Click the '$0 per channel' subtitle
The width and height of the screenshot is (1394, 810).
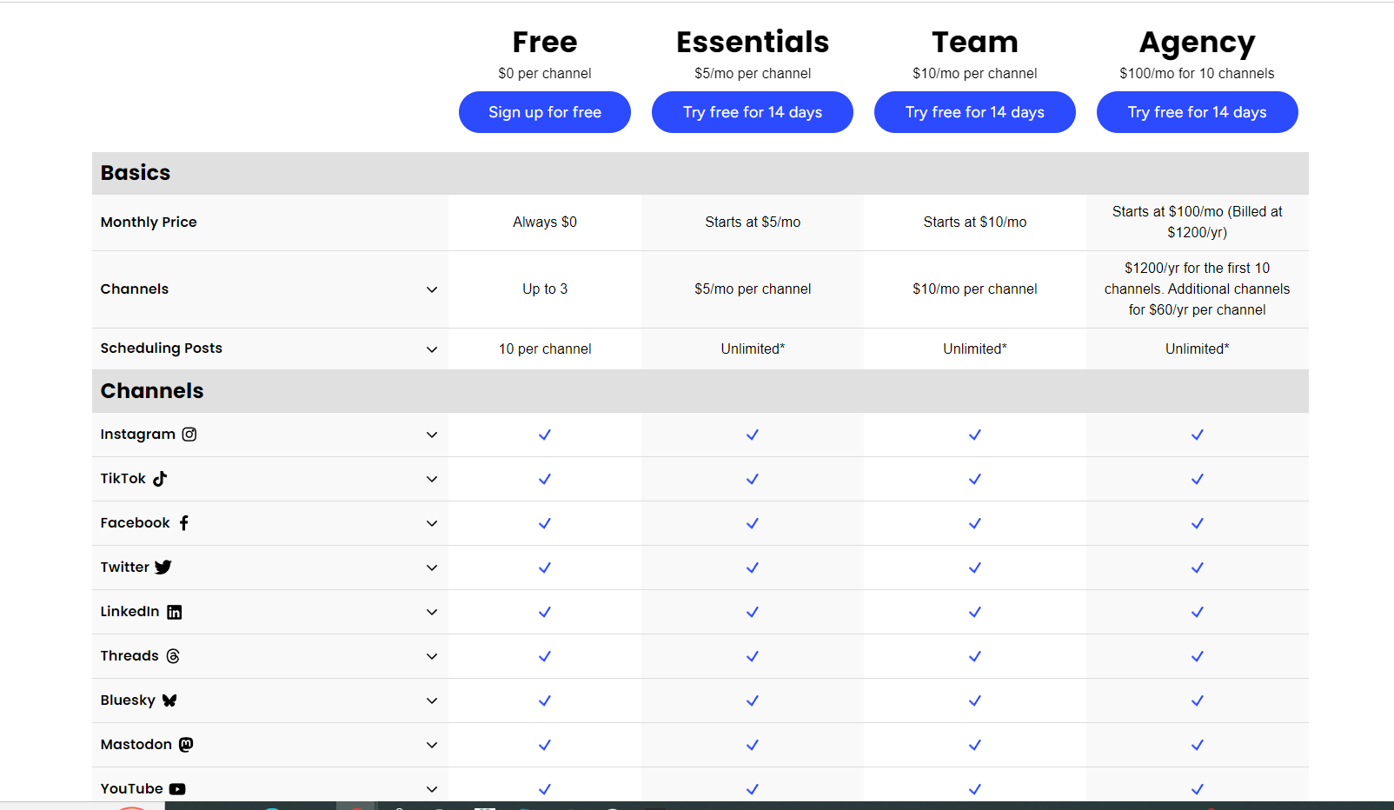click(545, 74)
